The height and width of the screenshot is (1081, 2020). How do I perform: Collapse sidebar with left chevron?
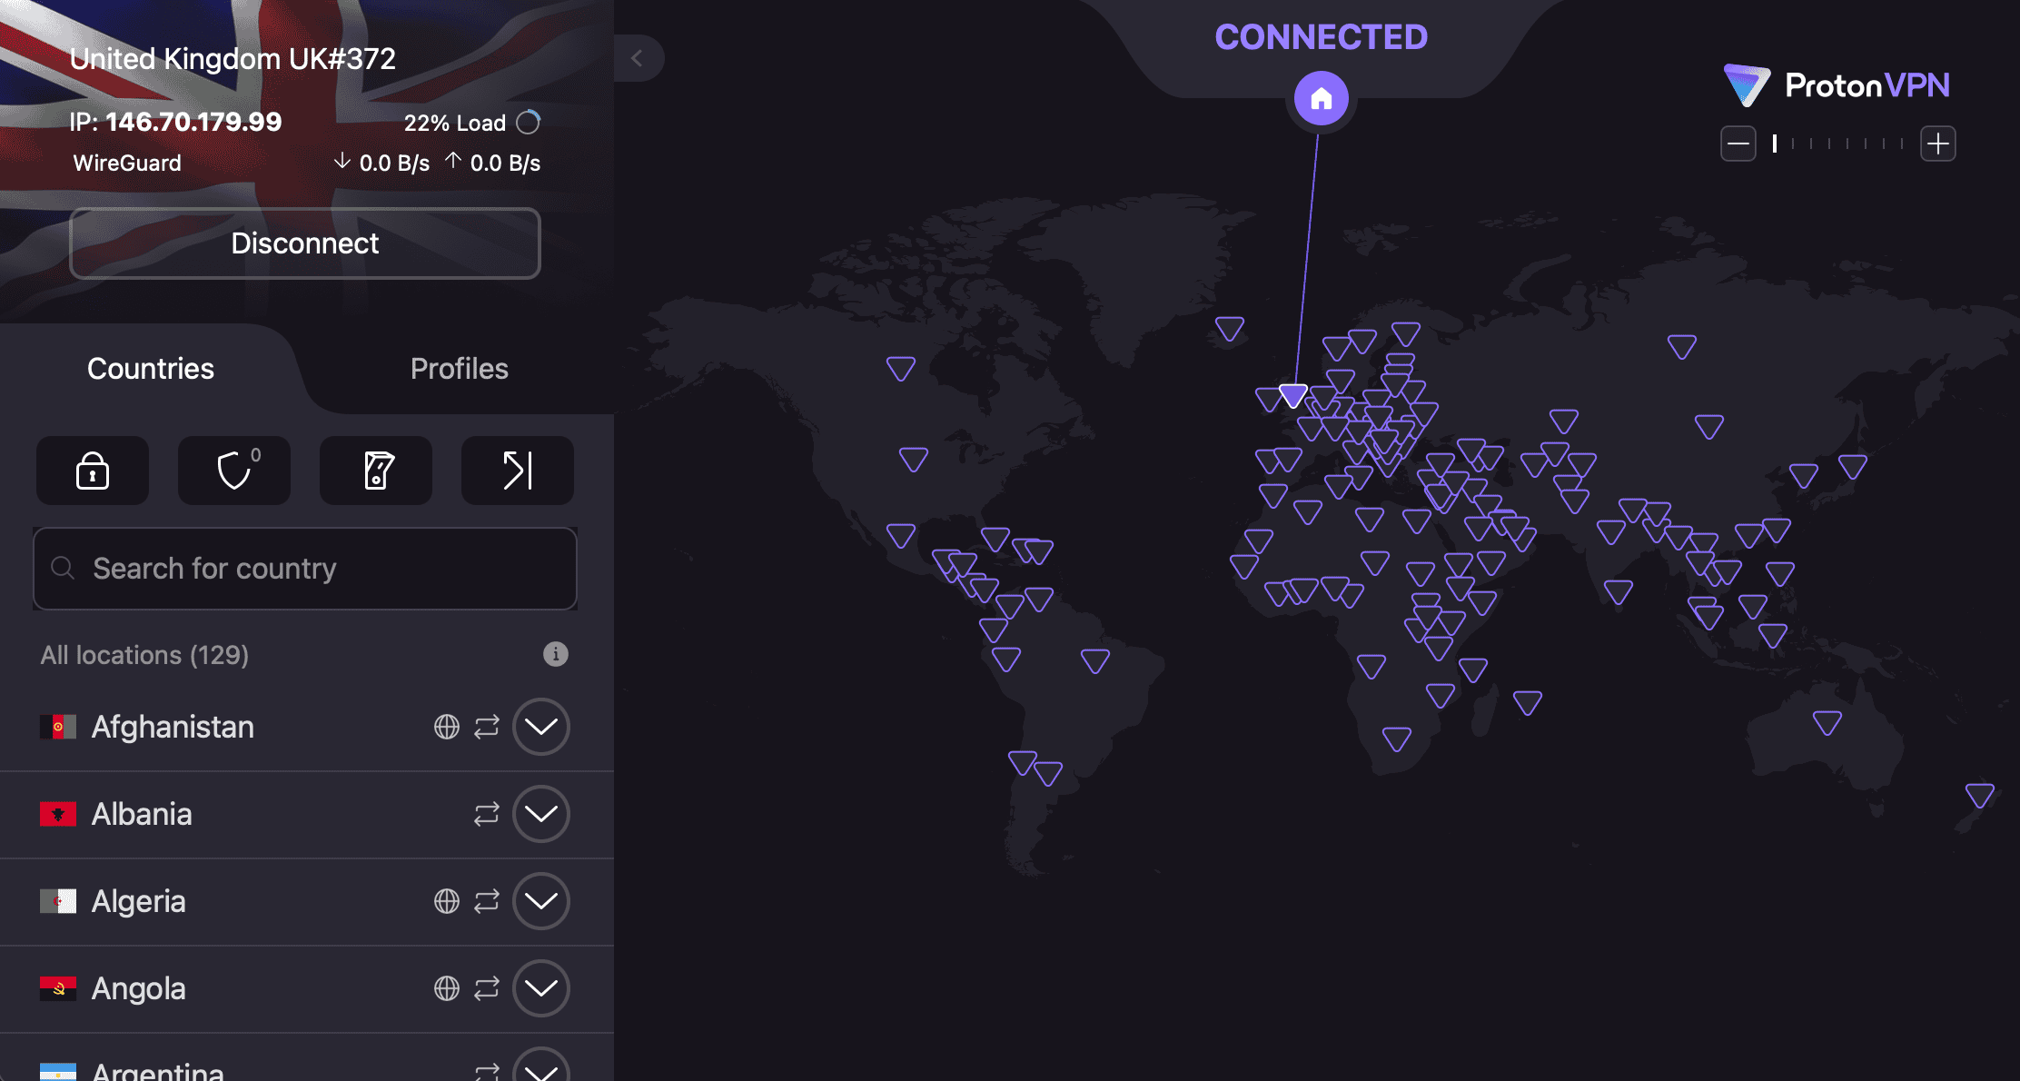[638, 59]
